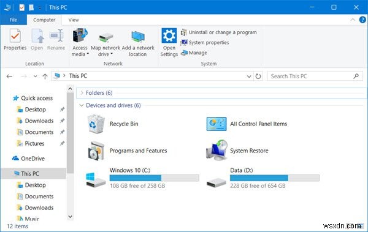This screenshot has height=232, width=368.
Task: Open the Recycle Bin item
Action: pyautogui.click(x=113, y=124)
